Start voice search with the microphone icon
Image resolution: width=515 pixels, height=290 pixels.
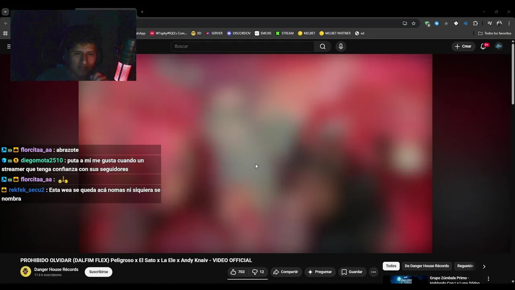341,46
